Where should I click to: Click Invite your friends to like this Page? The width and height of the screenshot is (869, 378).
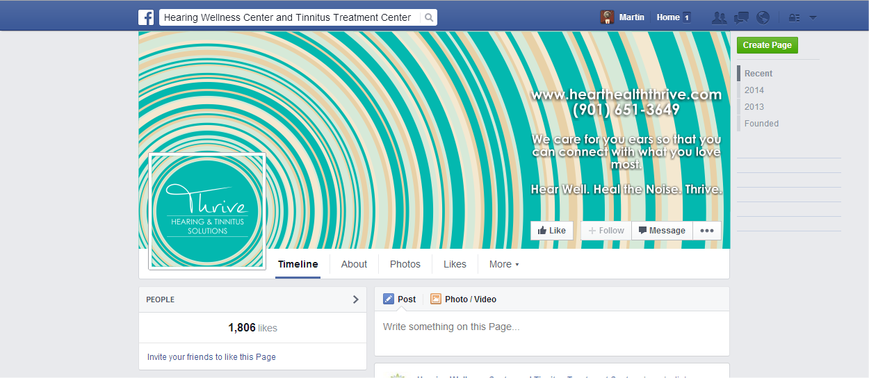tap(211, 356)
